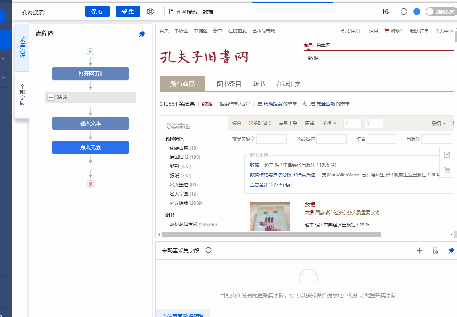The height and width of the screenshot is (317, 457).
Task: Click the 数据 book cover thumbnail
Action: click(x=270, y=217)
